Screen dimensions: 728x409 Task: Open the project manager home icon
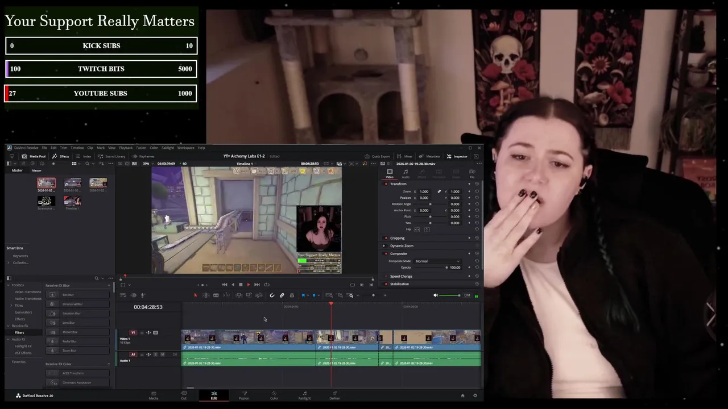click(x=462, y=395)
